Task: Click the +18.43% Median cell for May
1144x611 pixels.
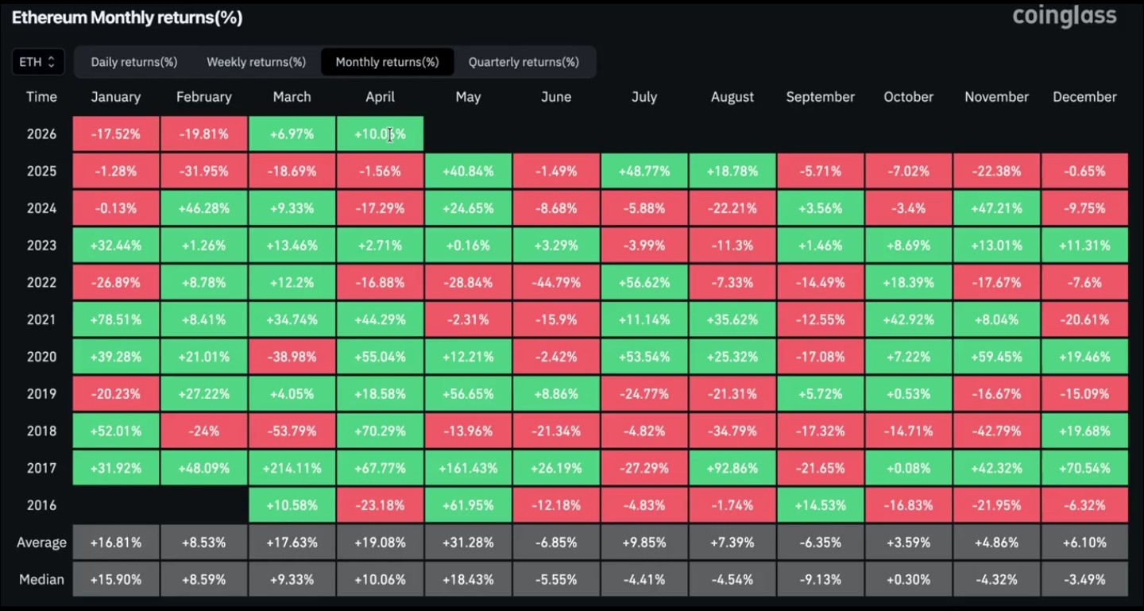Action: pos(469,580)
